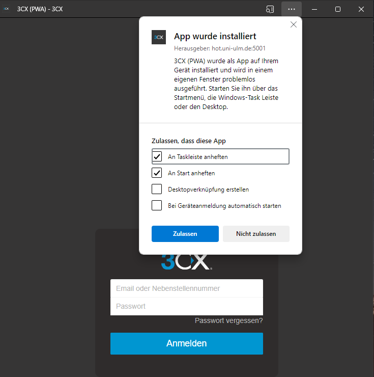Viewport: 374px width, 377px height.
Task: Click the 'Nicht zulassen' button
Action: [x=256, y=234]
